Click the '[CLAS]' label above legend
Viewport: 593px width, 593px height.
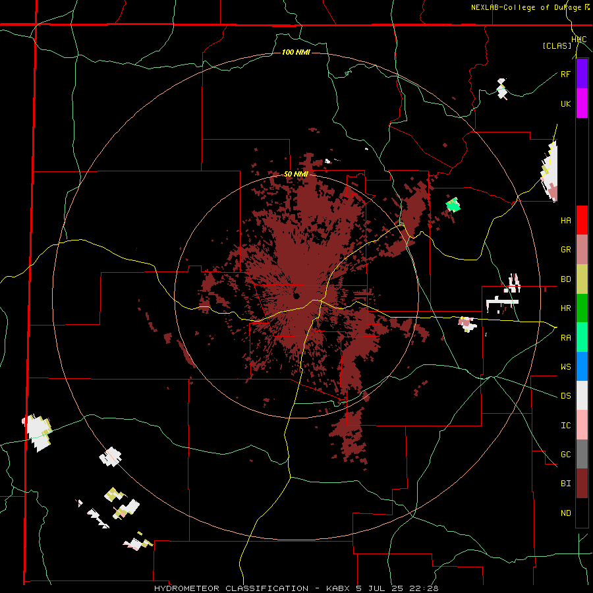click(557, 45)
